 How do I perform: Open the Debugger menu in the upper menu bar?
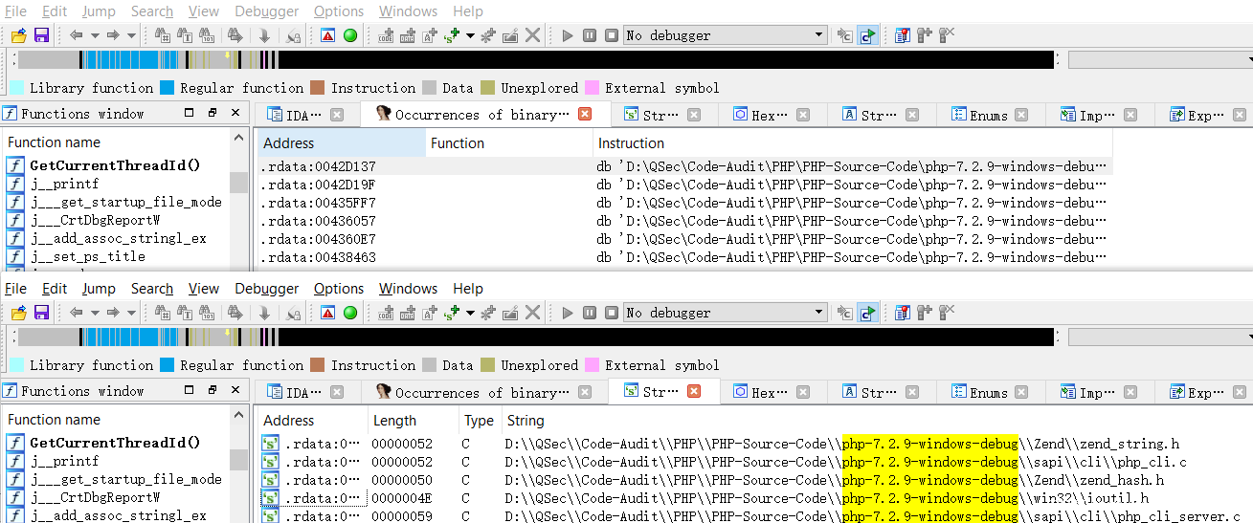click(266, 11)
